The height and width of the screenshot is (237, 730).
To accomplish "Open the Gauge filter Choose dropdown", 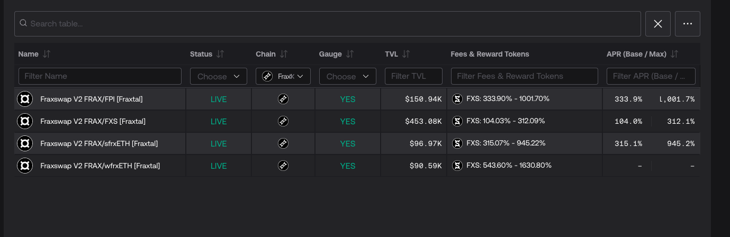I will coord(348,76).
